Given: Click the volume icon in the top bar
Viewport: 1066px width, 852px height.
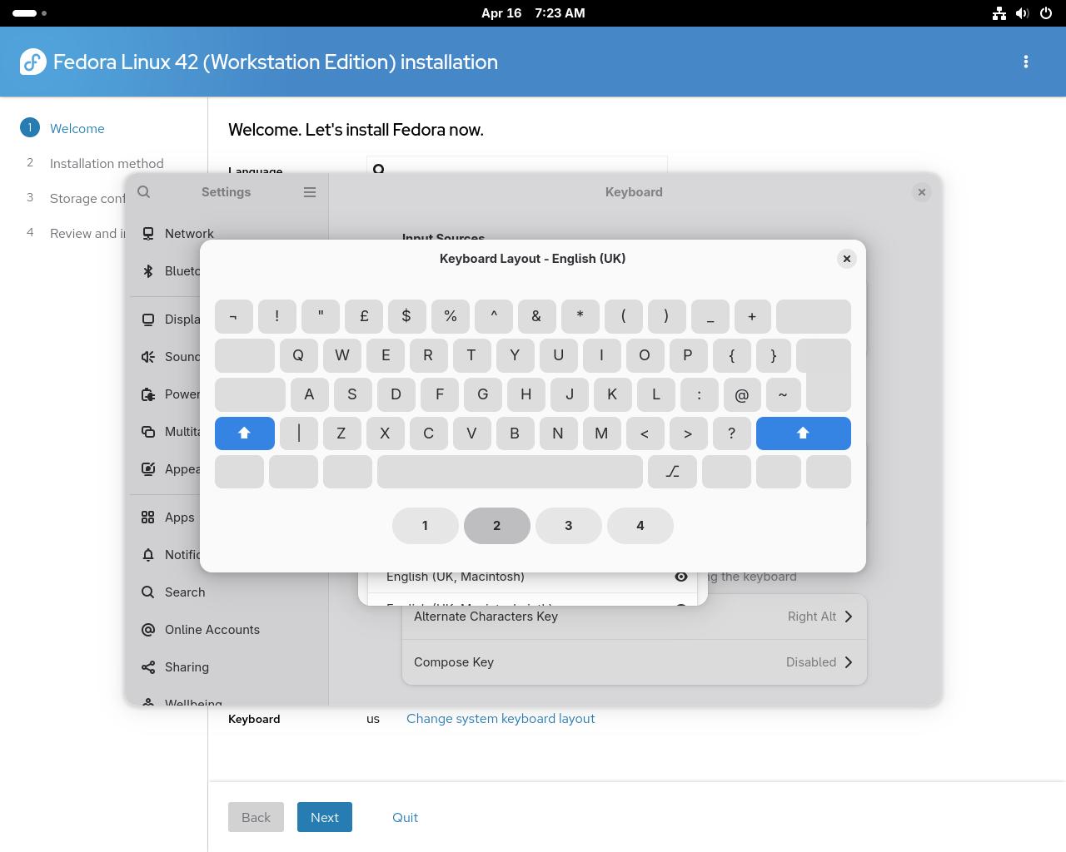Looking at the screenshot, I should (1023, 13).
